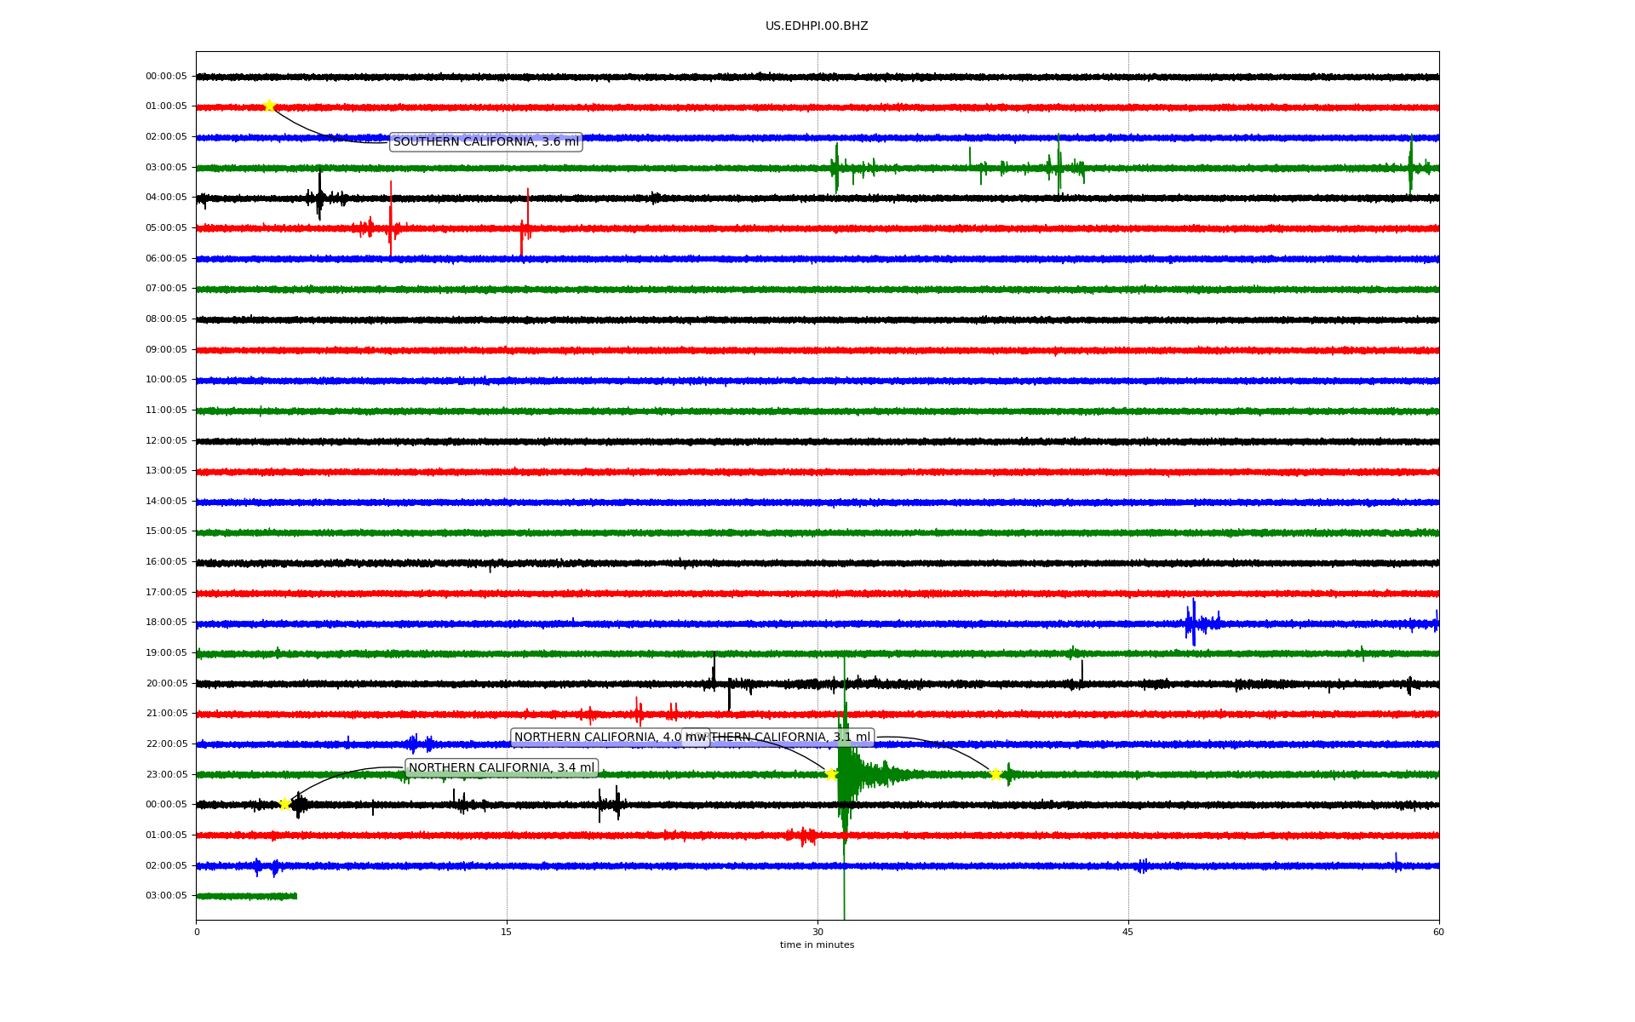Click the 21:00:05 row time label
The width and height of the screenshot is (1635, 1022).
[166, 714]
